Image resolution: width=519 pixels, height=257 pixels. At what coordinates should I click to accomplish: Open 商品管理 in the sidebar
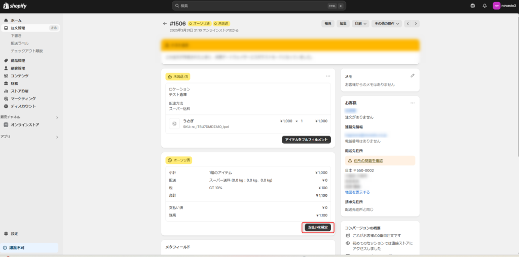click(x=18, y=61)
